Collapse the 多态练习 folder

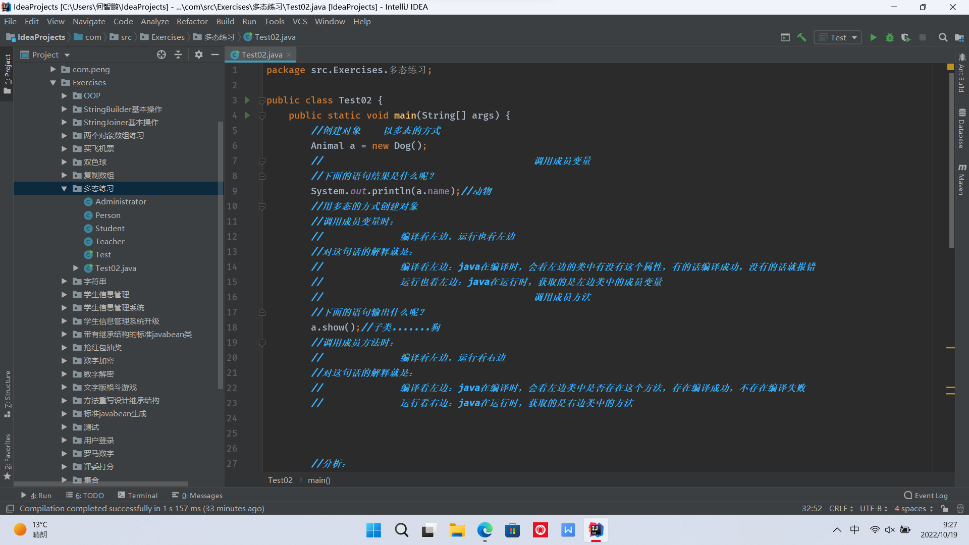pos(64,188)
